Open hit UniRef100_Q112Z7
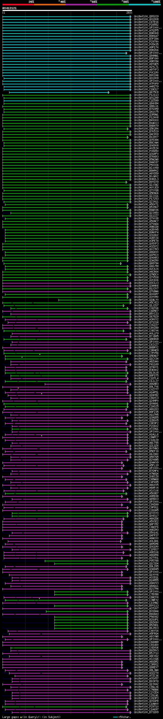 (146, 216)
